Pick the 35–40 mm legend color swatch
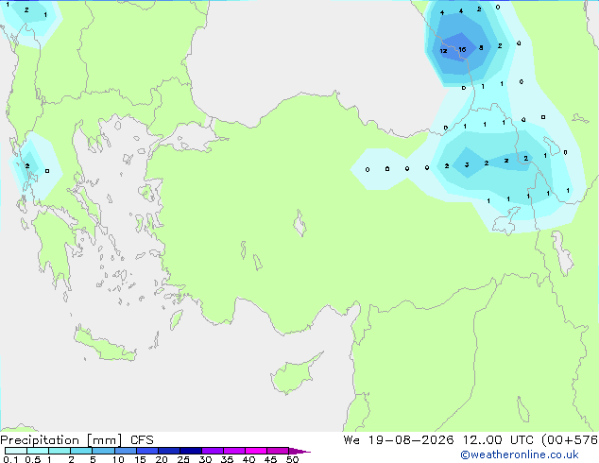599x463 pixels. click(x=234, y=451)
